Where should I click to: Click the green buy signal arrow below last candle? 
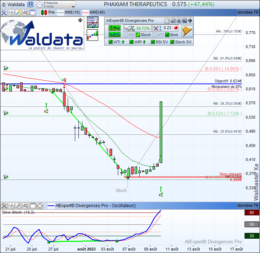161,191
